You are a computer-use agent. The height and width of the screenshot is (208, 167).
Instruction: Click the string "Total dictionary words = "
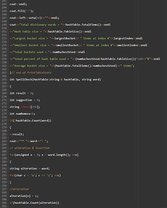pos(41,25)
